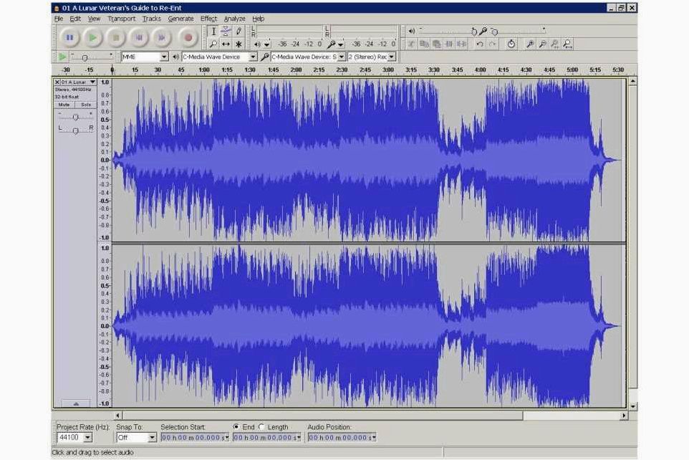This screenshot has width=689, height=460.
Task: Open the Project Rate 44100 dropdown
Action: pyautogui.click(x=87, y=438)
